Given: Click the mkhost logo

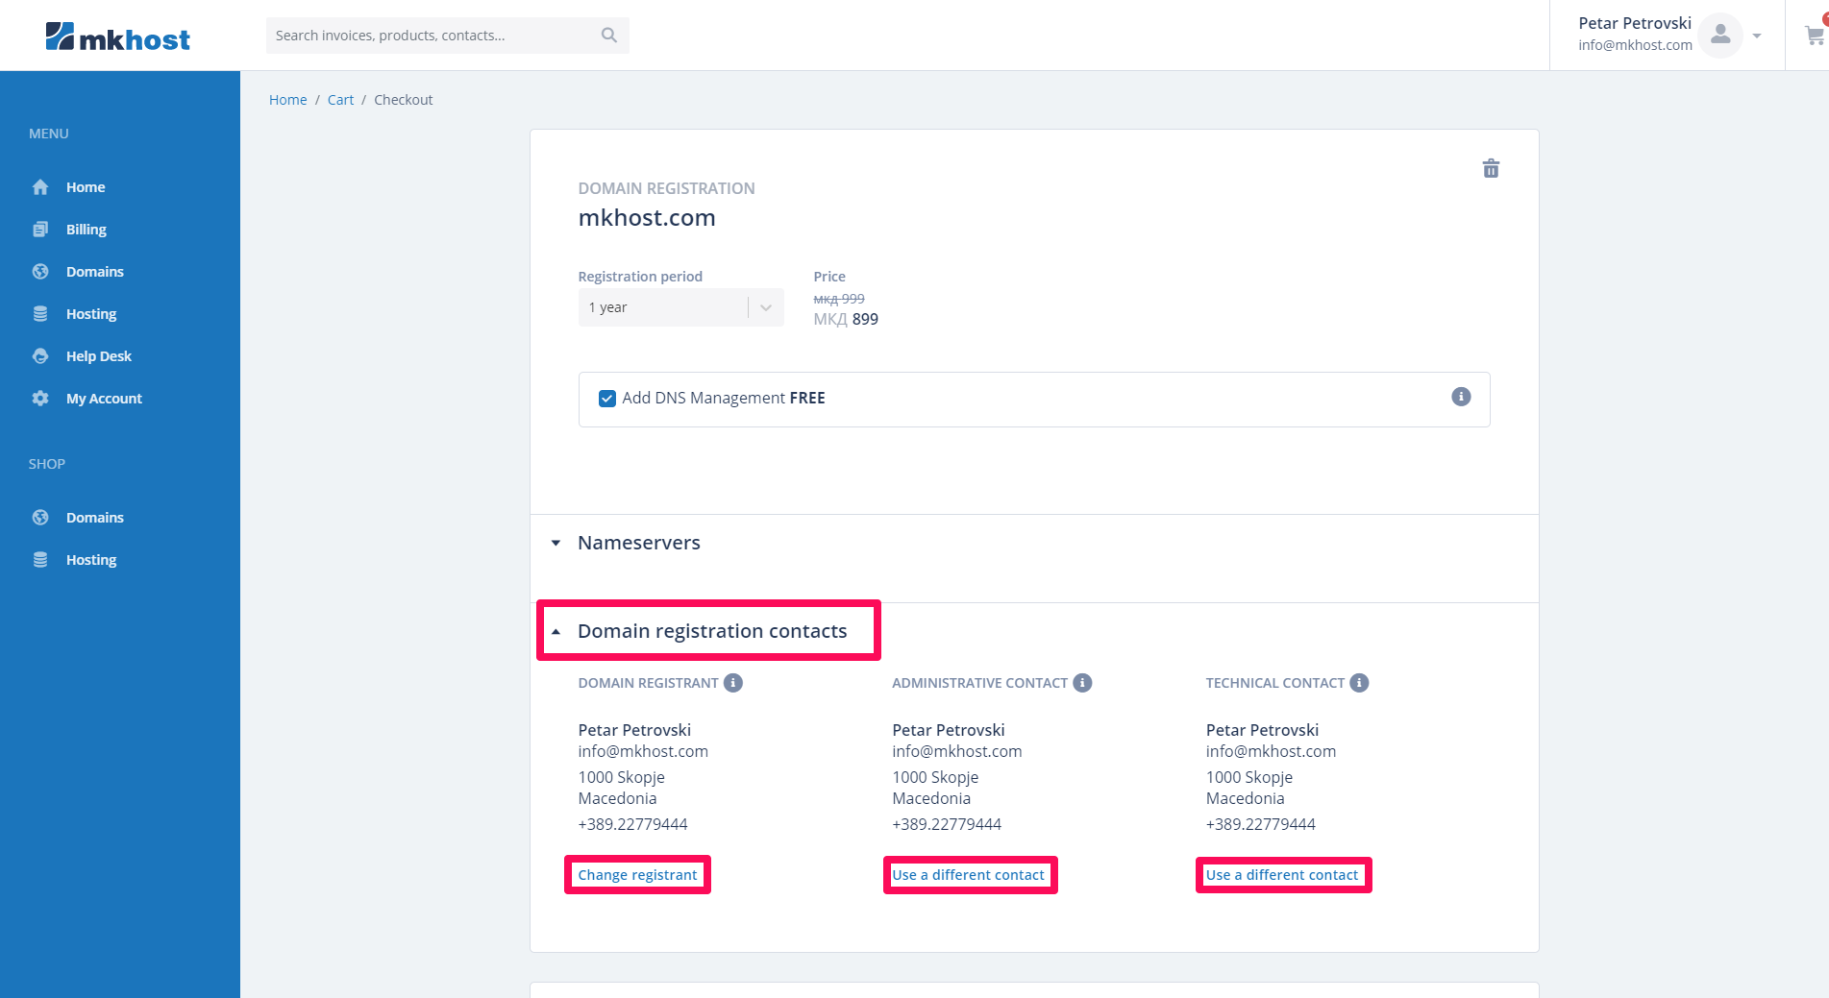Looking at the screenshot, I should (118, 37).
